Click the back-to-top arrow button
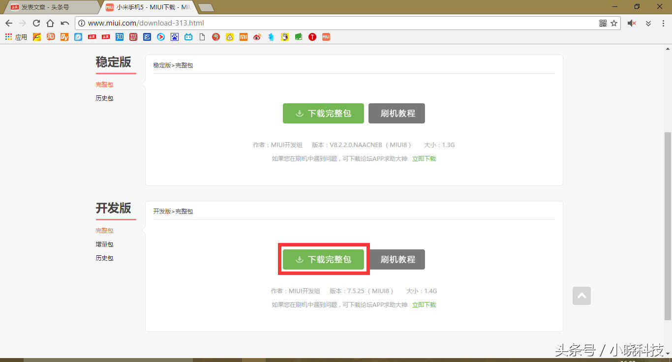672x362 pixels. [581, 296]
